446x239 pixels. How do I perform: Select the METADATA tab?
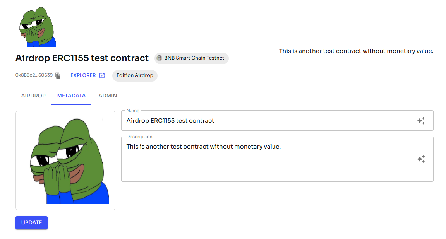click(71, 96)
